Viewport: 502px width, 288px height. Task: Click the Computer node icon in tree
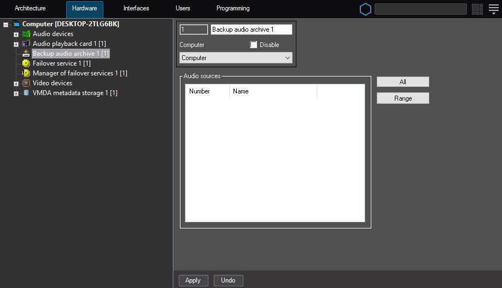[x=16, y=24]
